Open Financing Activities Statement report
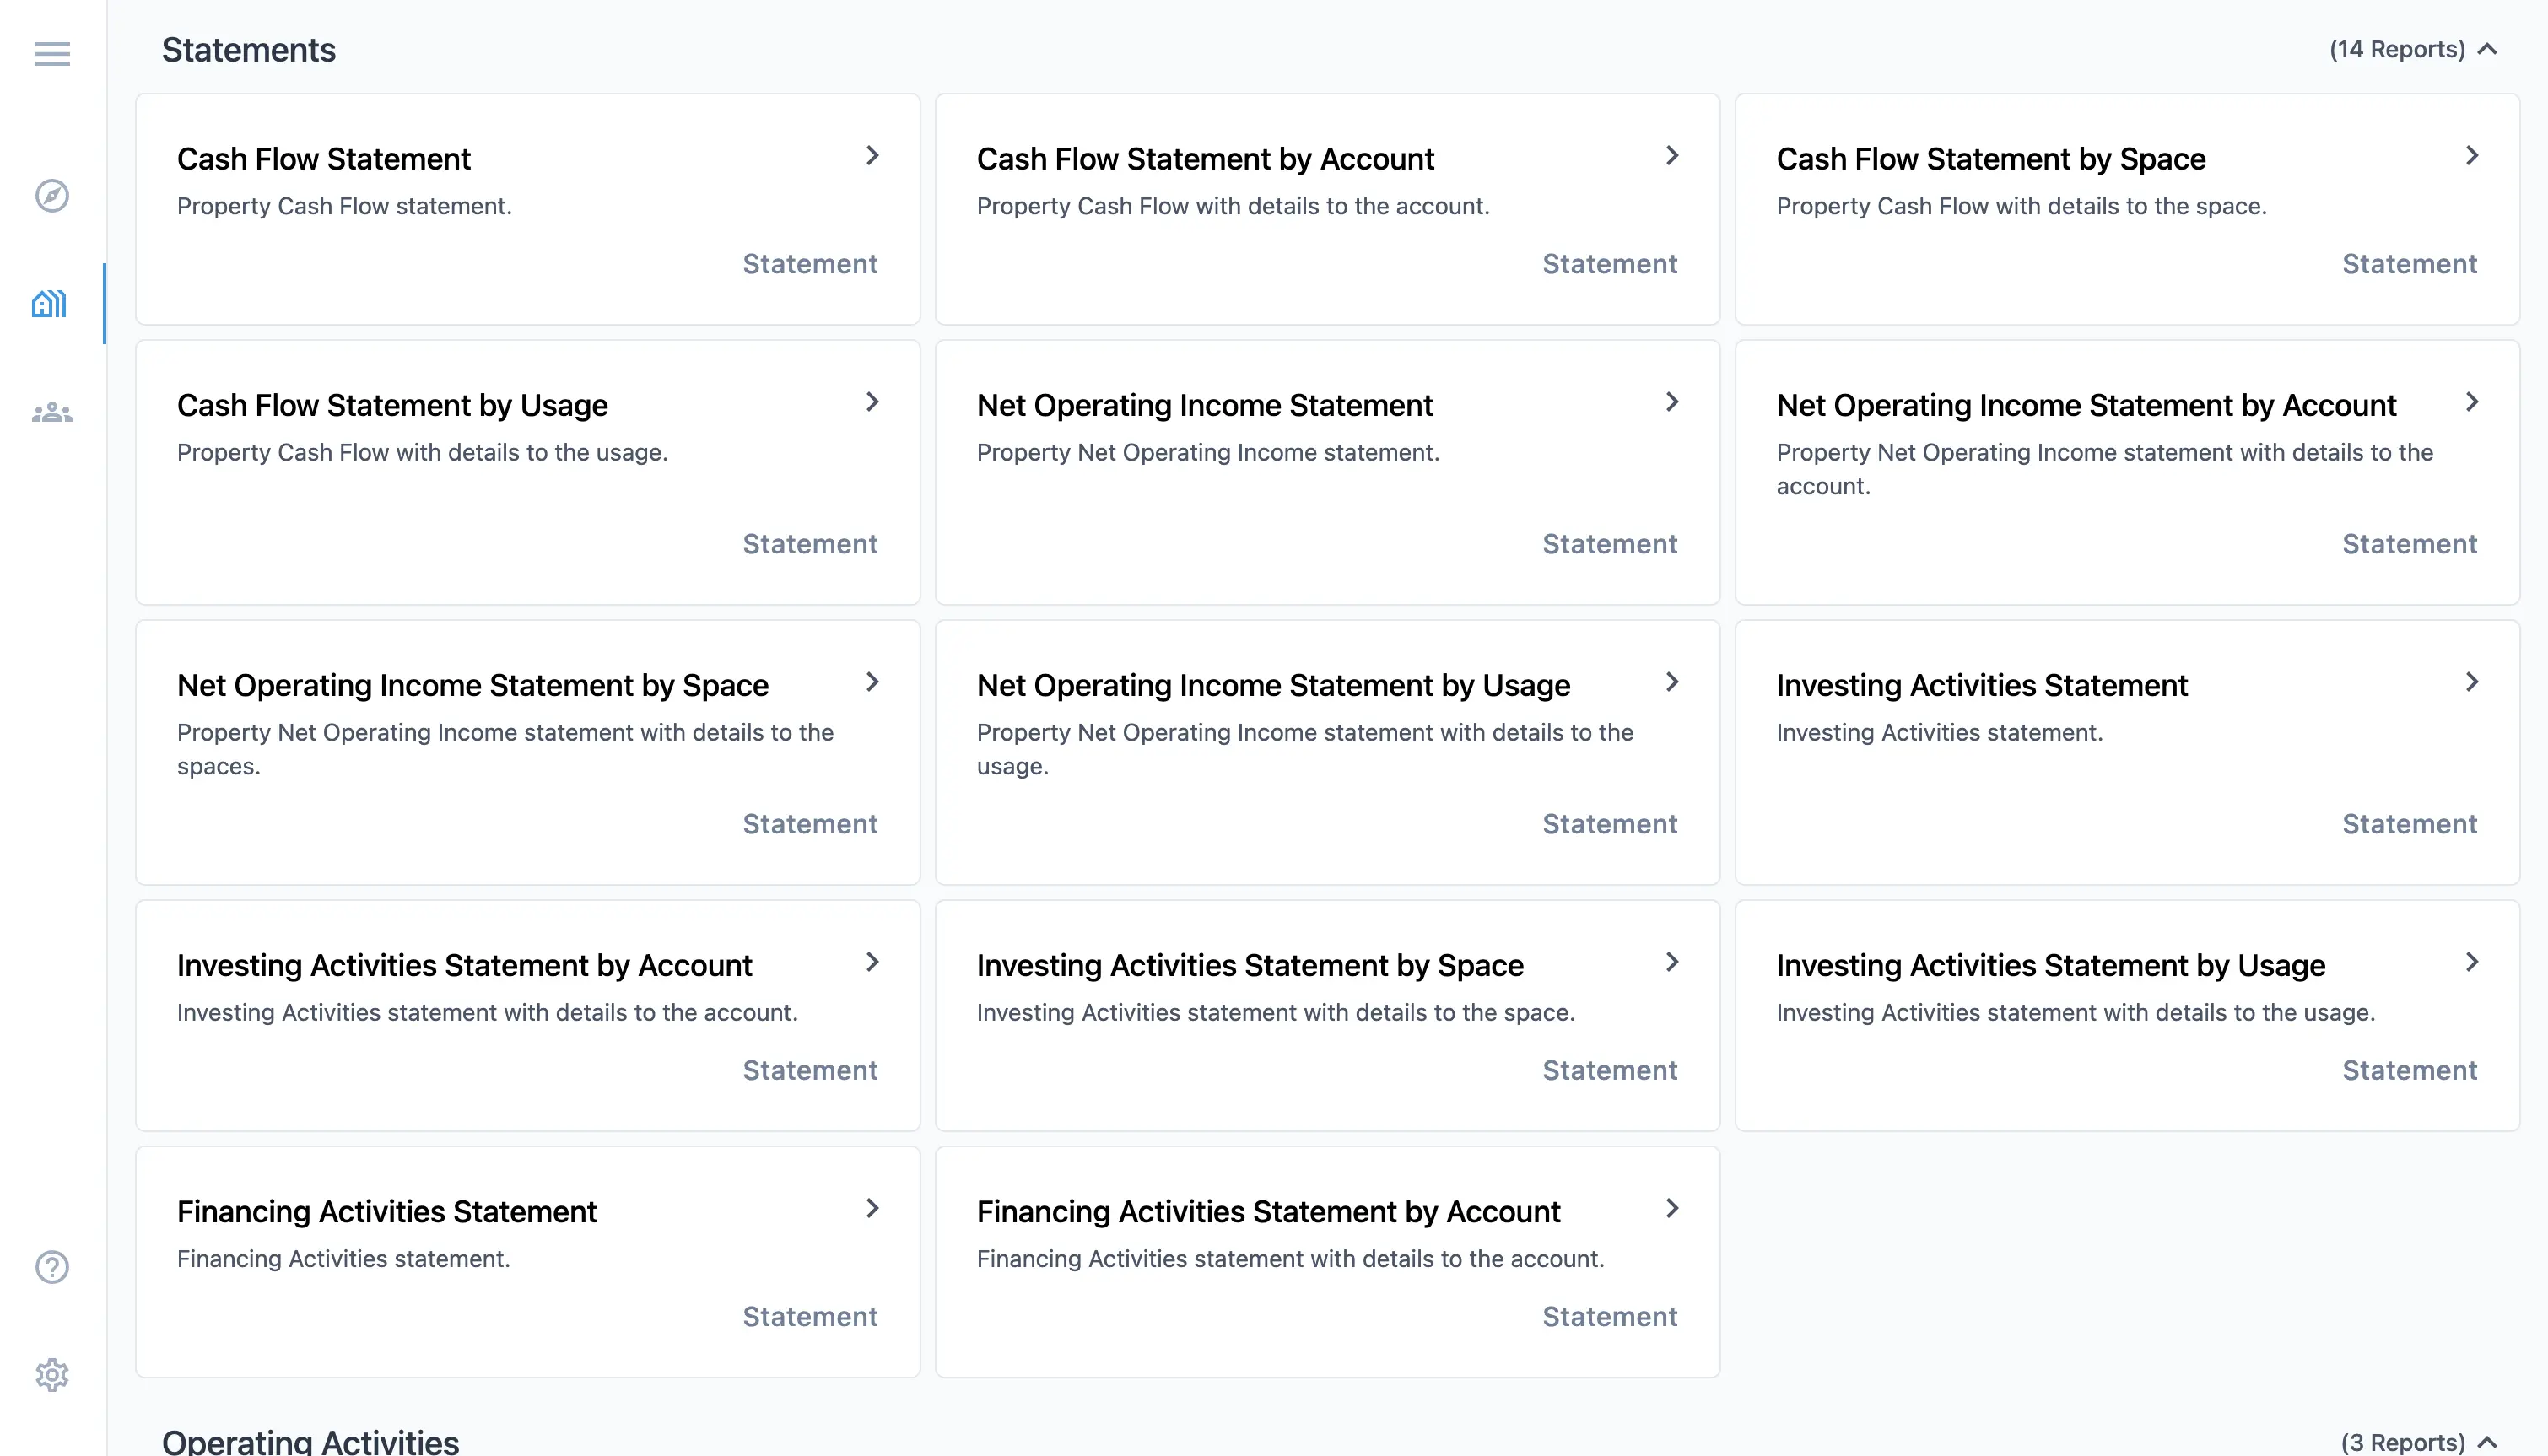2548x1456 pixels. click(x=386, y=1211)
